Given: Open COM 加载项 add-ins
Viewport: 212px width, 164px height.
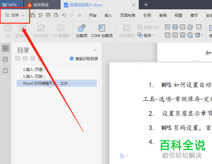Looking at the screenshot, I should (x=102, y=31).
